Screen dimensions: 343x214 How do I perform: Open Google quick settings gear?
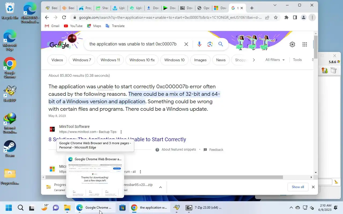(292, 44)
